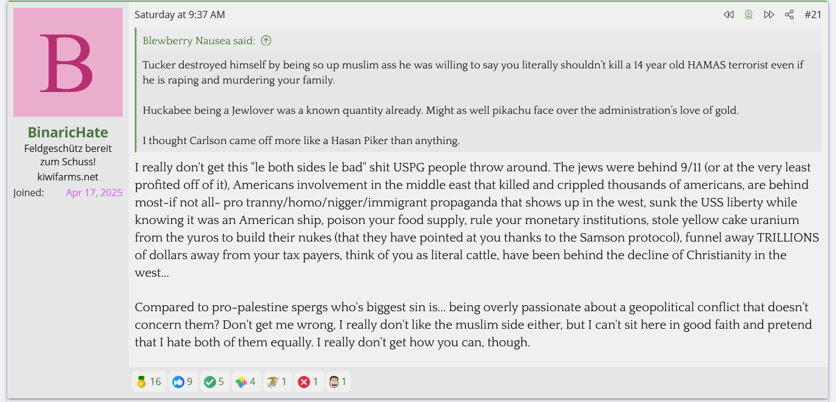Click the red X reaction
The height and width of the screenshot is (402, 836).
coord(309,381)
